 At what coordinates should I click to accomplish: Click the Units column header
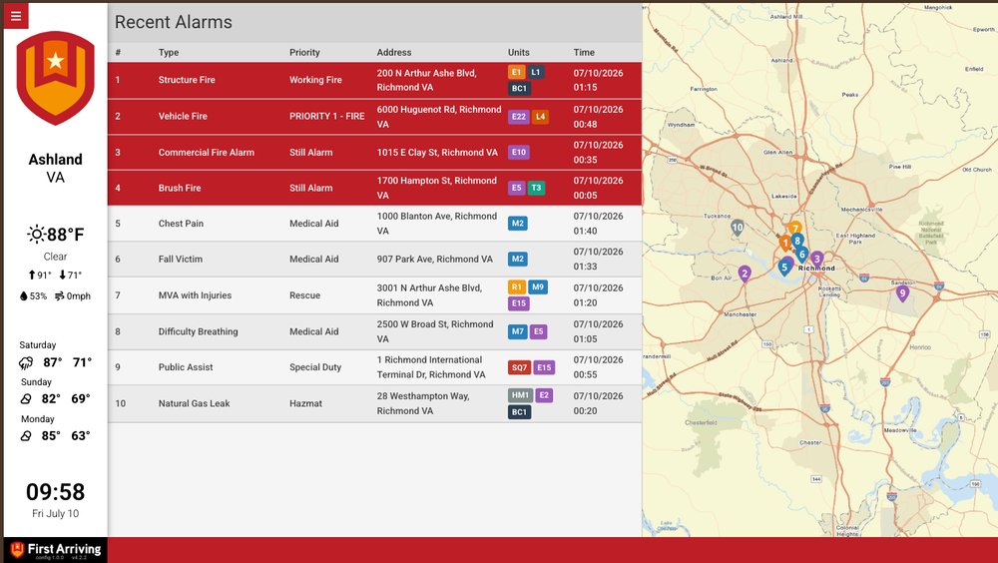click(519, 52)
